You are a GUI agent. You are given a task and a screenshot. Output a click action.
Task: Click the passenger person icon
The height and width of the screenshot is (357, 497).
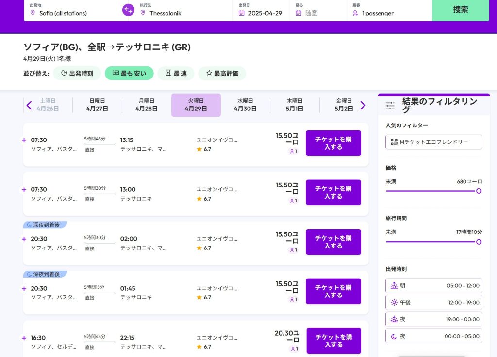tap(355, 13)
